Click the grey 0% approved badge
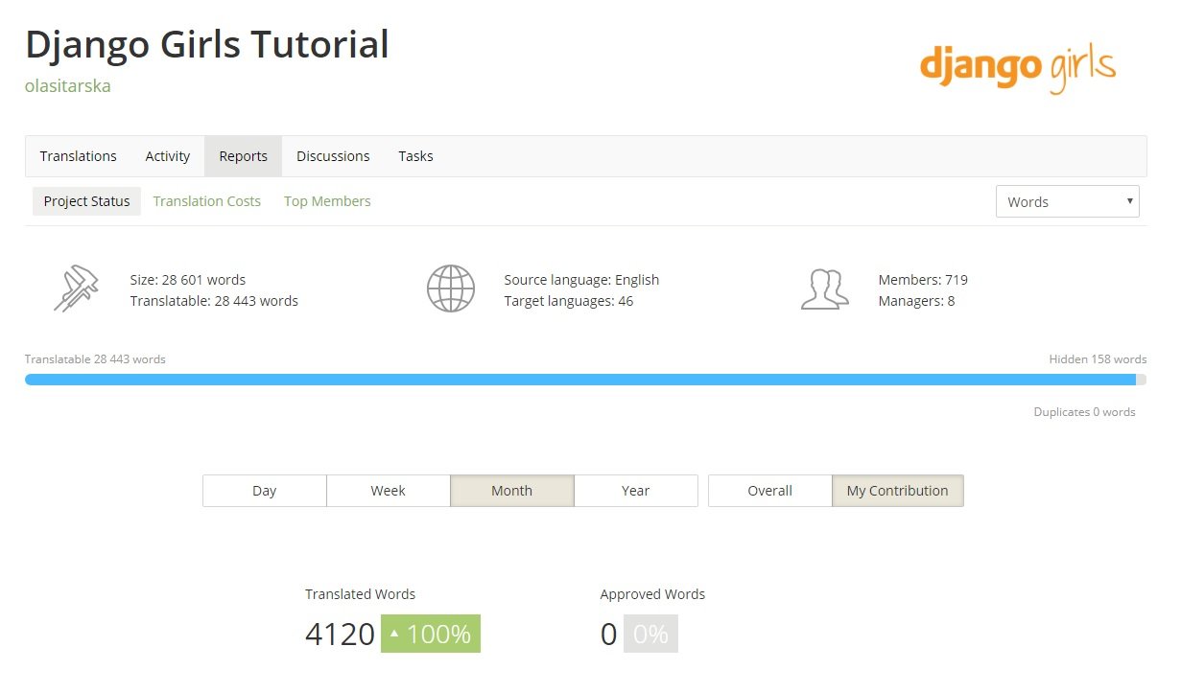This screenshot has height=693, width=1181. (650, 634)
